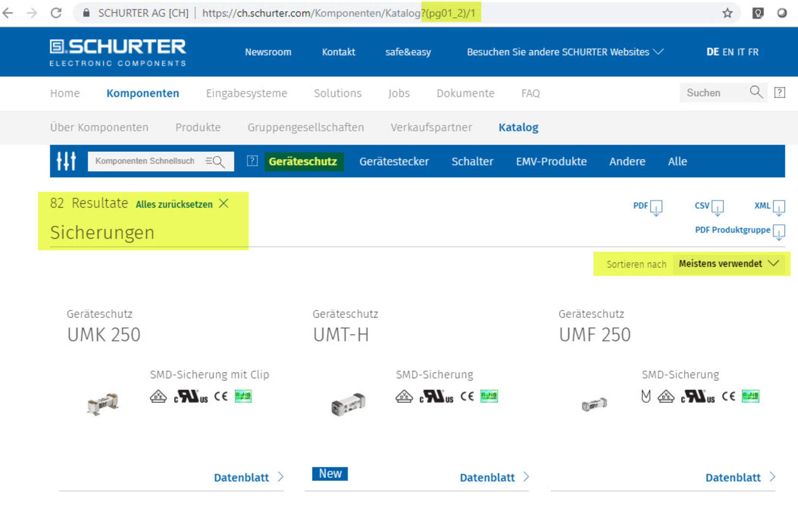The image size is (798, 505).
Task: Go back with browser back arrow
Action: (x=8, y=13)
